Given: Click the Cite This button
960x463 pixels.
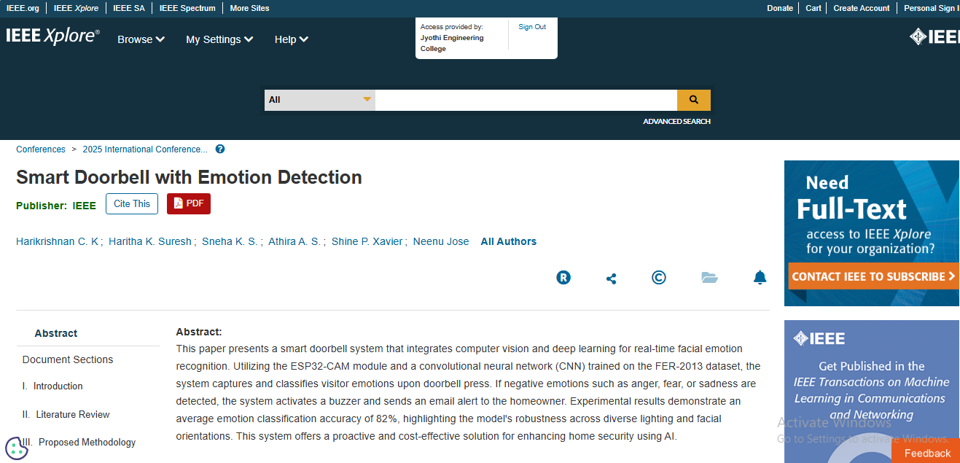Looking at the screenshot, I should (132, 204).
